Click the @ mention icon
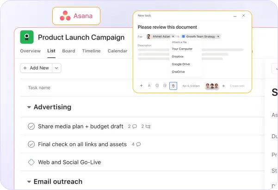 coord(165,86)
